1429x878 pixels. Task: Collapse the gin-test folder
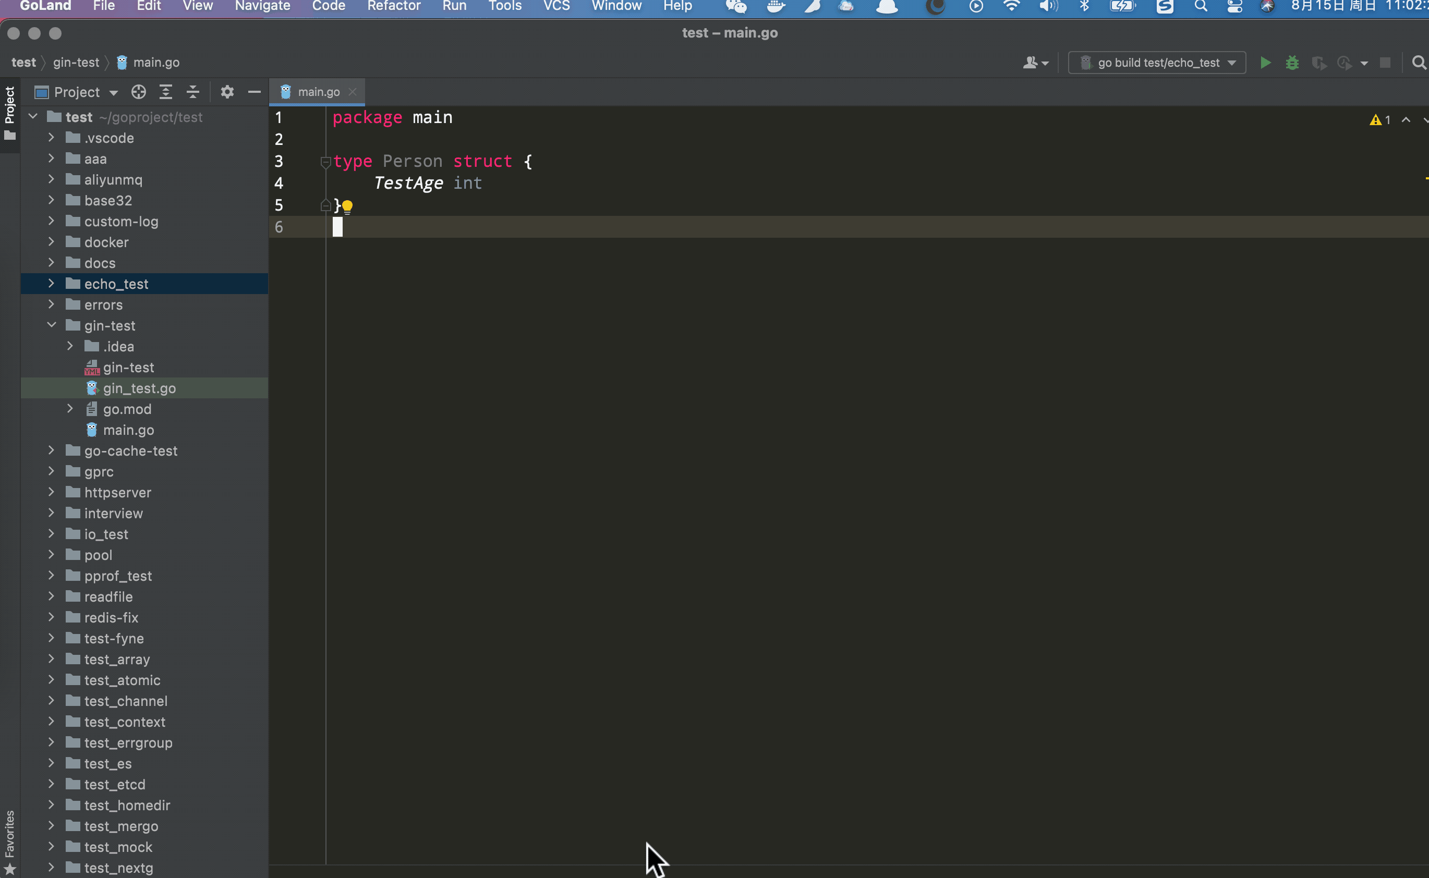(52, 325)
